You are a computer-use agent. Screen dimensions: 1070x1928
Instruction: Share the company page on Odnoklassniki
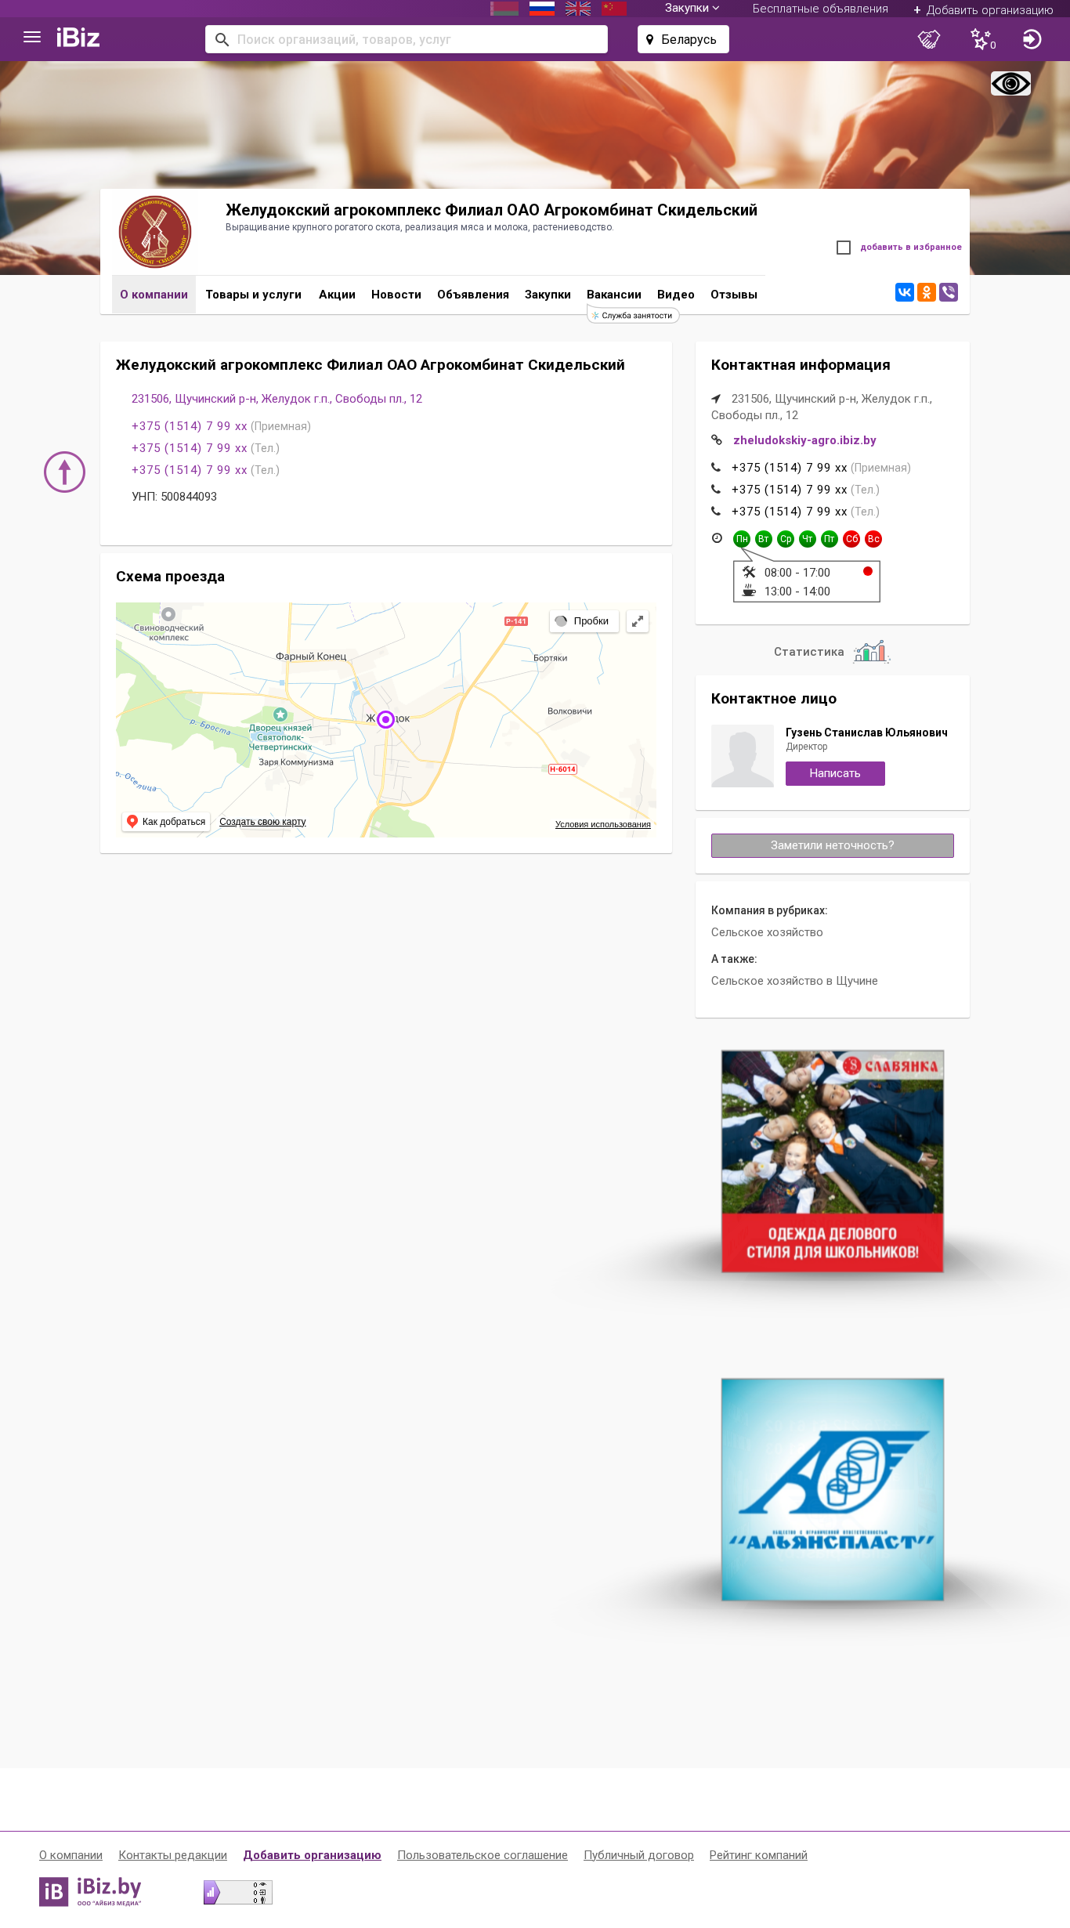coord(927,292)
